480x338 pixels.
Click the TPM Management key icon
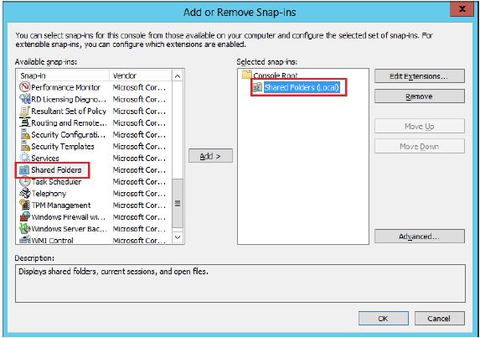click(x=24, y=205)
